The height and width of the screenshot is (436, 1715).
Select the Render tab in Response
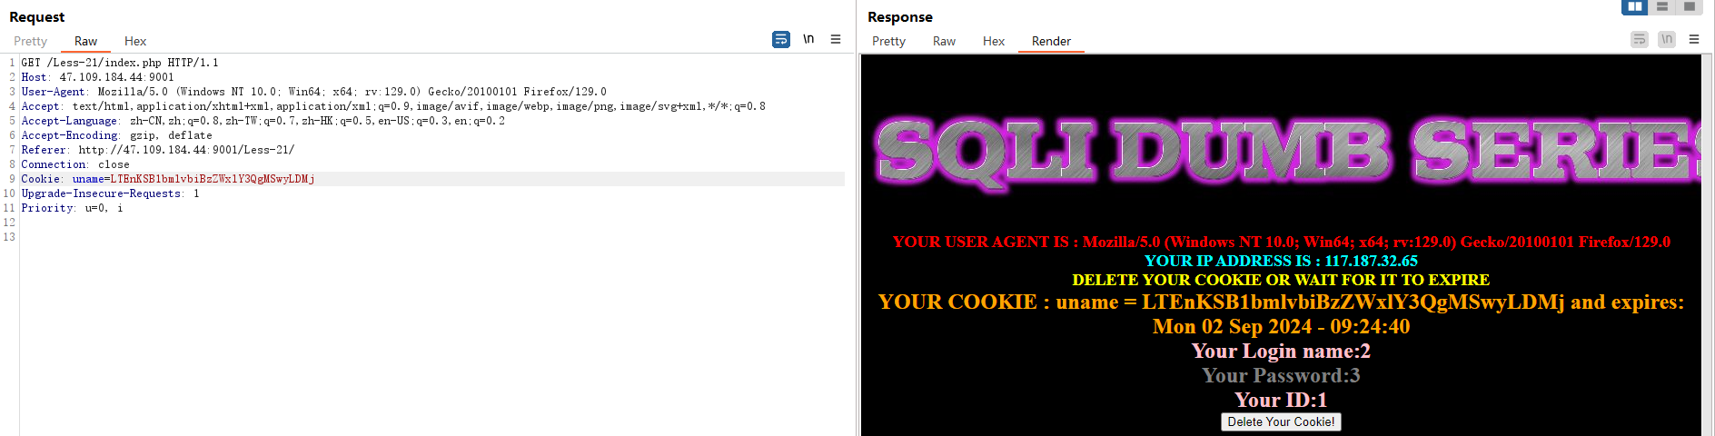click(1051, 41)
